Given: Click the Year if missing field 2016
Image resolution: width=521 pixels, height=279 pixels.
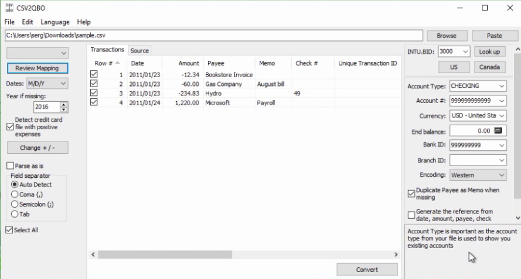Looking at the screenshot, I should pos(46,107).
